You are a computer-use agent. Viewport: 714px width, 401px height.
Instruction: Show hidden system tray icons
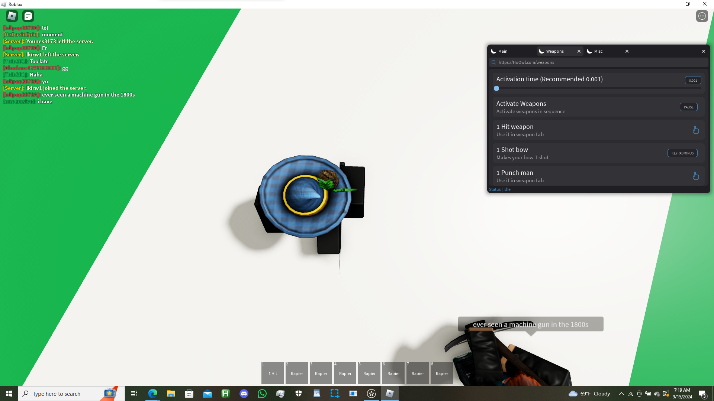pos(621,394)
